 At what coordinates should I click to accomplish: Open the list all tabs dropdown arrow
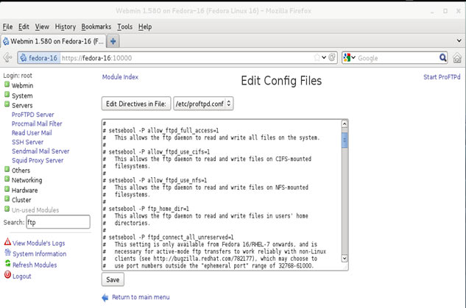click(459, 40)
